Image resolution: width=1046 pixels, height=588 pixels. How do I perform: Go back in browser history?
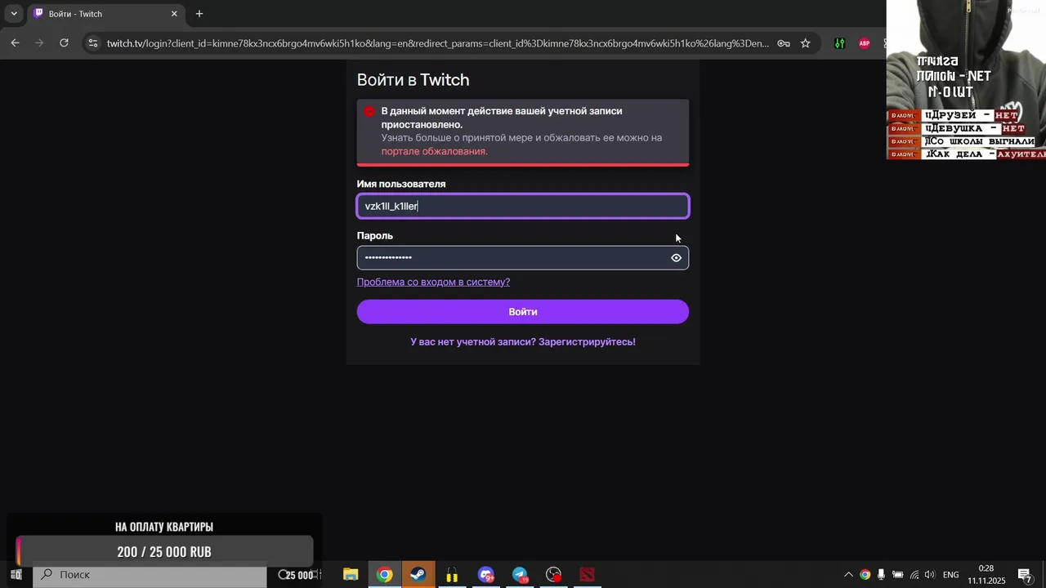click(x=15, y=43)
